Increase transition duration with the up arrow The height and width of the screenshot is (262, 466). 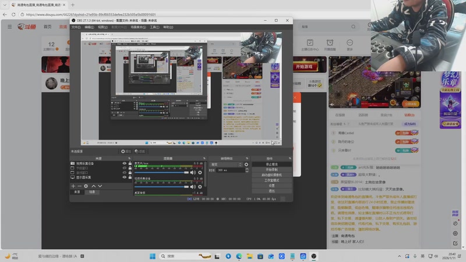tap(247, 169)
